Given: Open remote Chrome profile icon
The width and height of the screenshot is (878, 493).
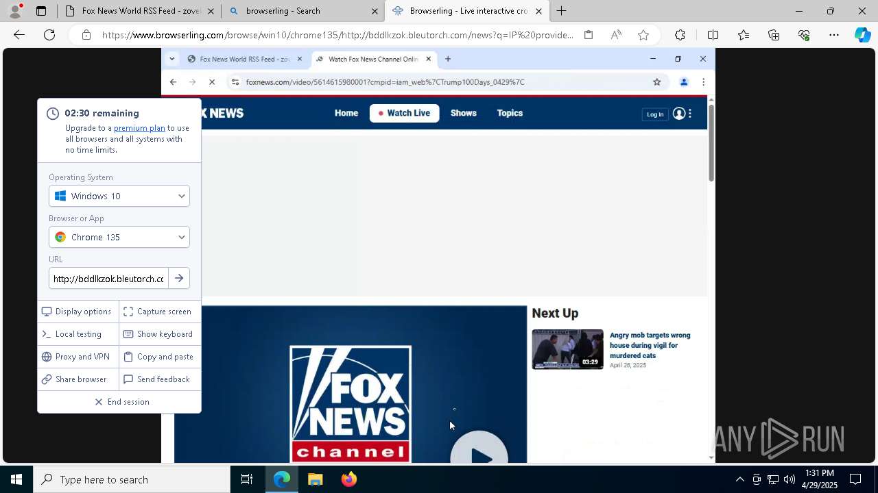Looking at the screenshot, I should pos(683,82).
